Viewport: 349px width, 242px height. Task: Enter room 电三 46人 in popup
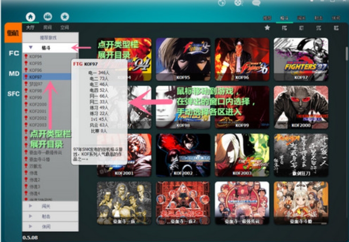(x=99, y=84)
